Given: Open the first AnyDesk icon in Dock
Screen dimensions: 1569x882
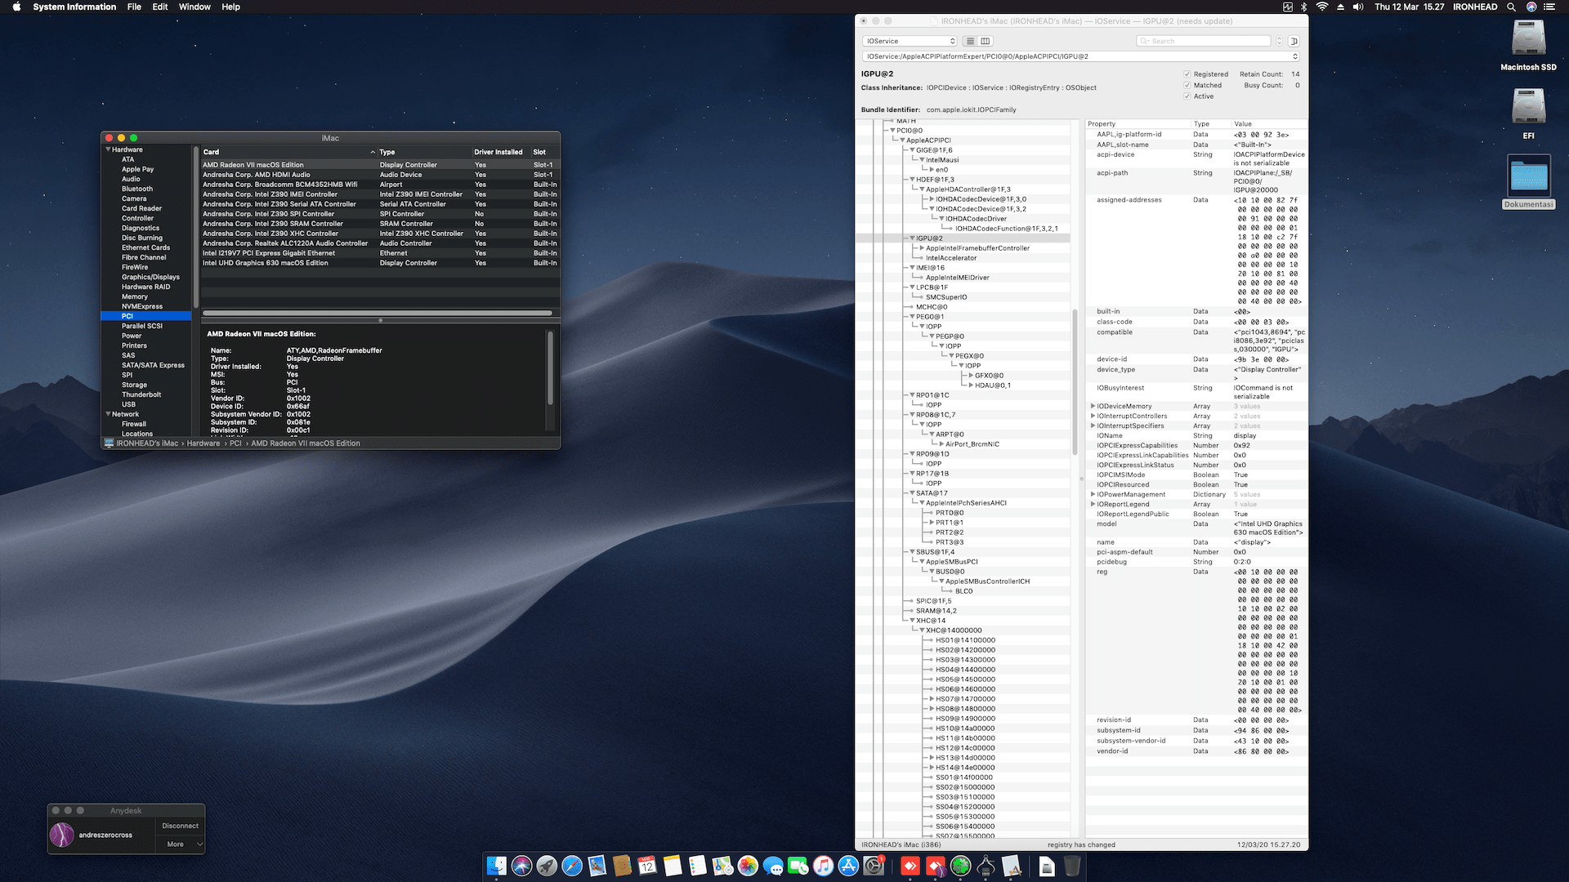Looking at the screenshot, I should [x=910, y=866].
